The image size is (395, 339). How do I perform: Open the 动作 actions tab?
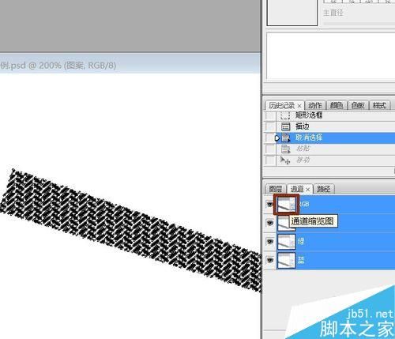point(315,105)
